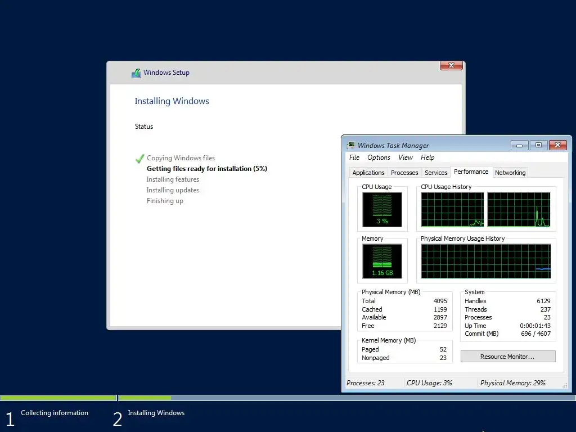Viewport: 576px width, 432px height.
Task: Click the step 2 'Installing Windows' label
Action: point(156,412)
